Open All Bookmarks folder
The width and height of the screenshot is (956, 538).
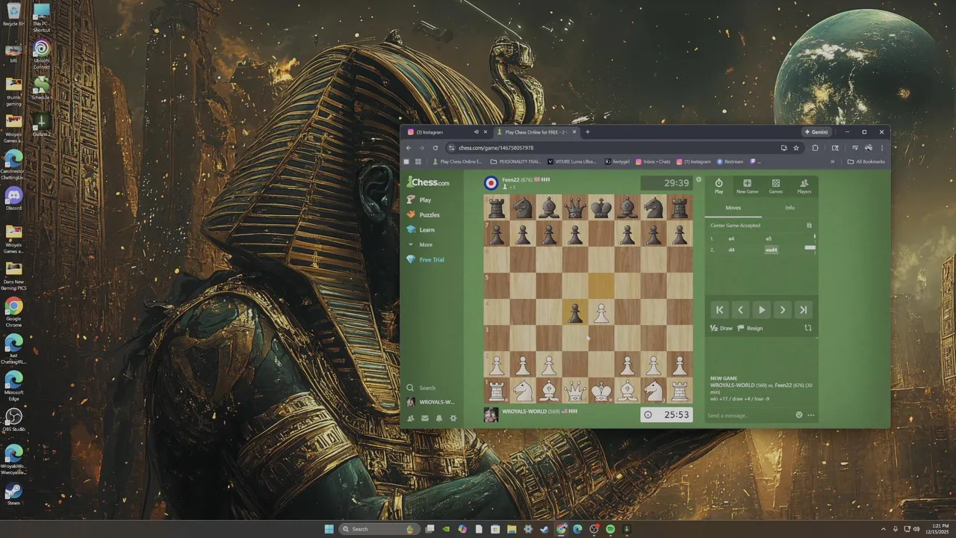[866, 161]
